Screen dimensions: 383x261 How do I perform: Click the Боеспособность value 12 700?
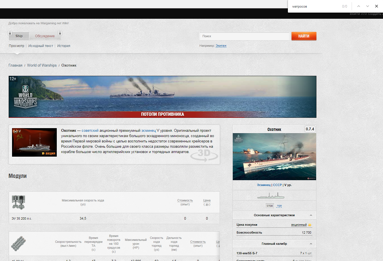tap(307, 232)
